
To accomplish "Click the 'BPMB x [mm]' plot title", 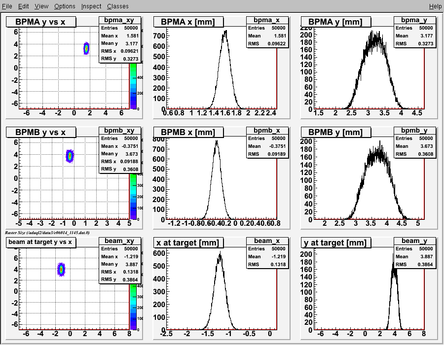I will click(188, 132).
